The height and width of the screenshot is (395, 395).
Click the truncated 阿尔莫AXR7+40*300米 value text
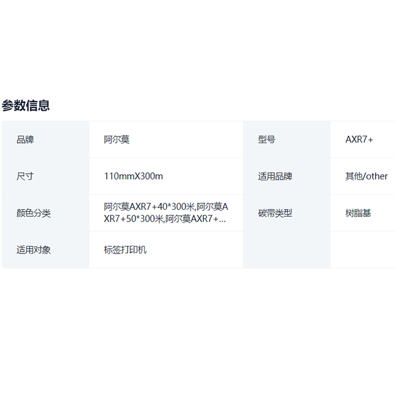click(166, 213)
